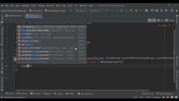The height and width of the screenshot is (101, 179).
Task: Open the Build menu
Action: click(x=58, y=6)
